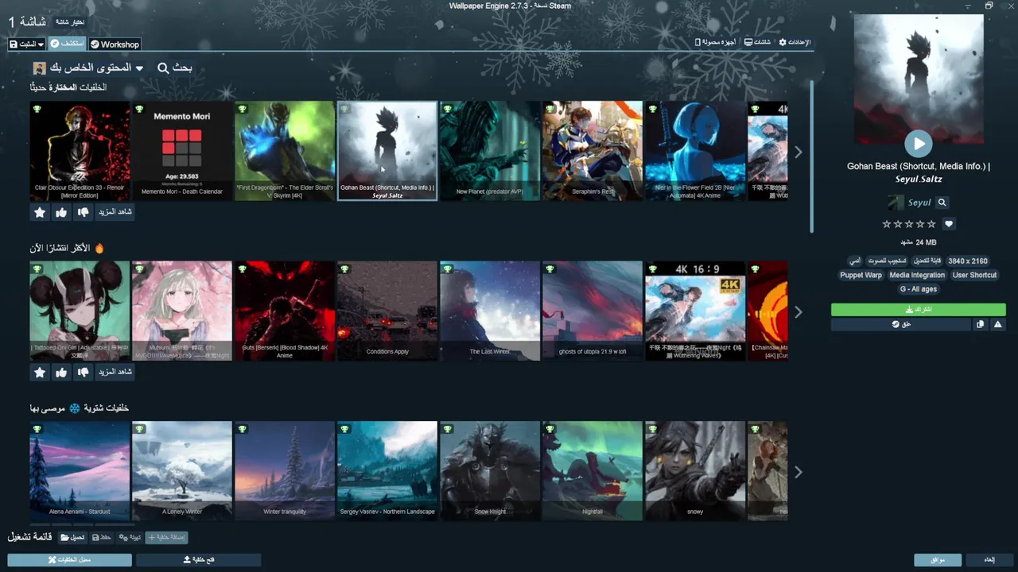This screenshot has width=1018, height=572.
Task: Select the 'G - All ages' tag
Action: coord(918,289)
